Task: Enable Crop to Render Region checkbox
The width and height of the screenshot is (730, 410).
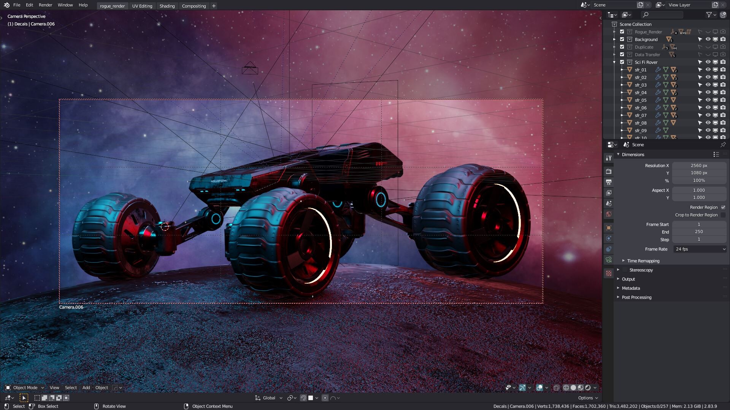Action: [x=723, y=215]
